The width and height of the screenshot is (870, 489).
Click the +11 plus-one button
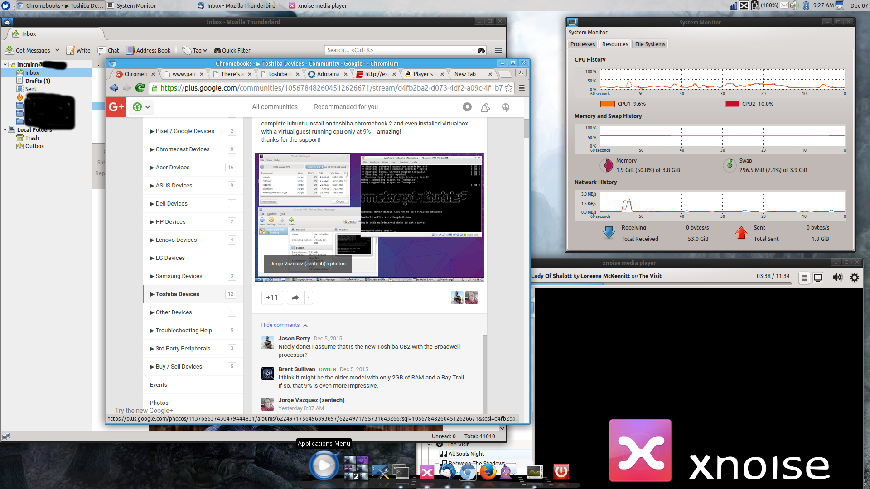(272, 297)
